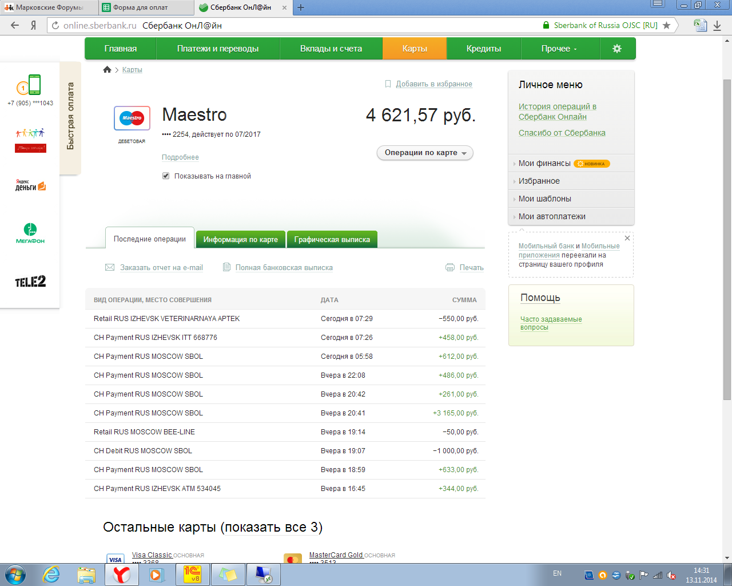Open the browser downloads arrow

(x=717, y=25)
